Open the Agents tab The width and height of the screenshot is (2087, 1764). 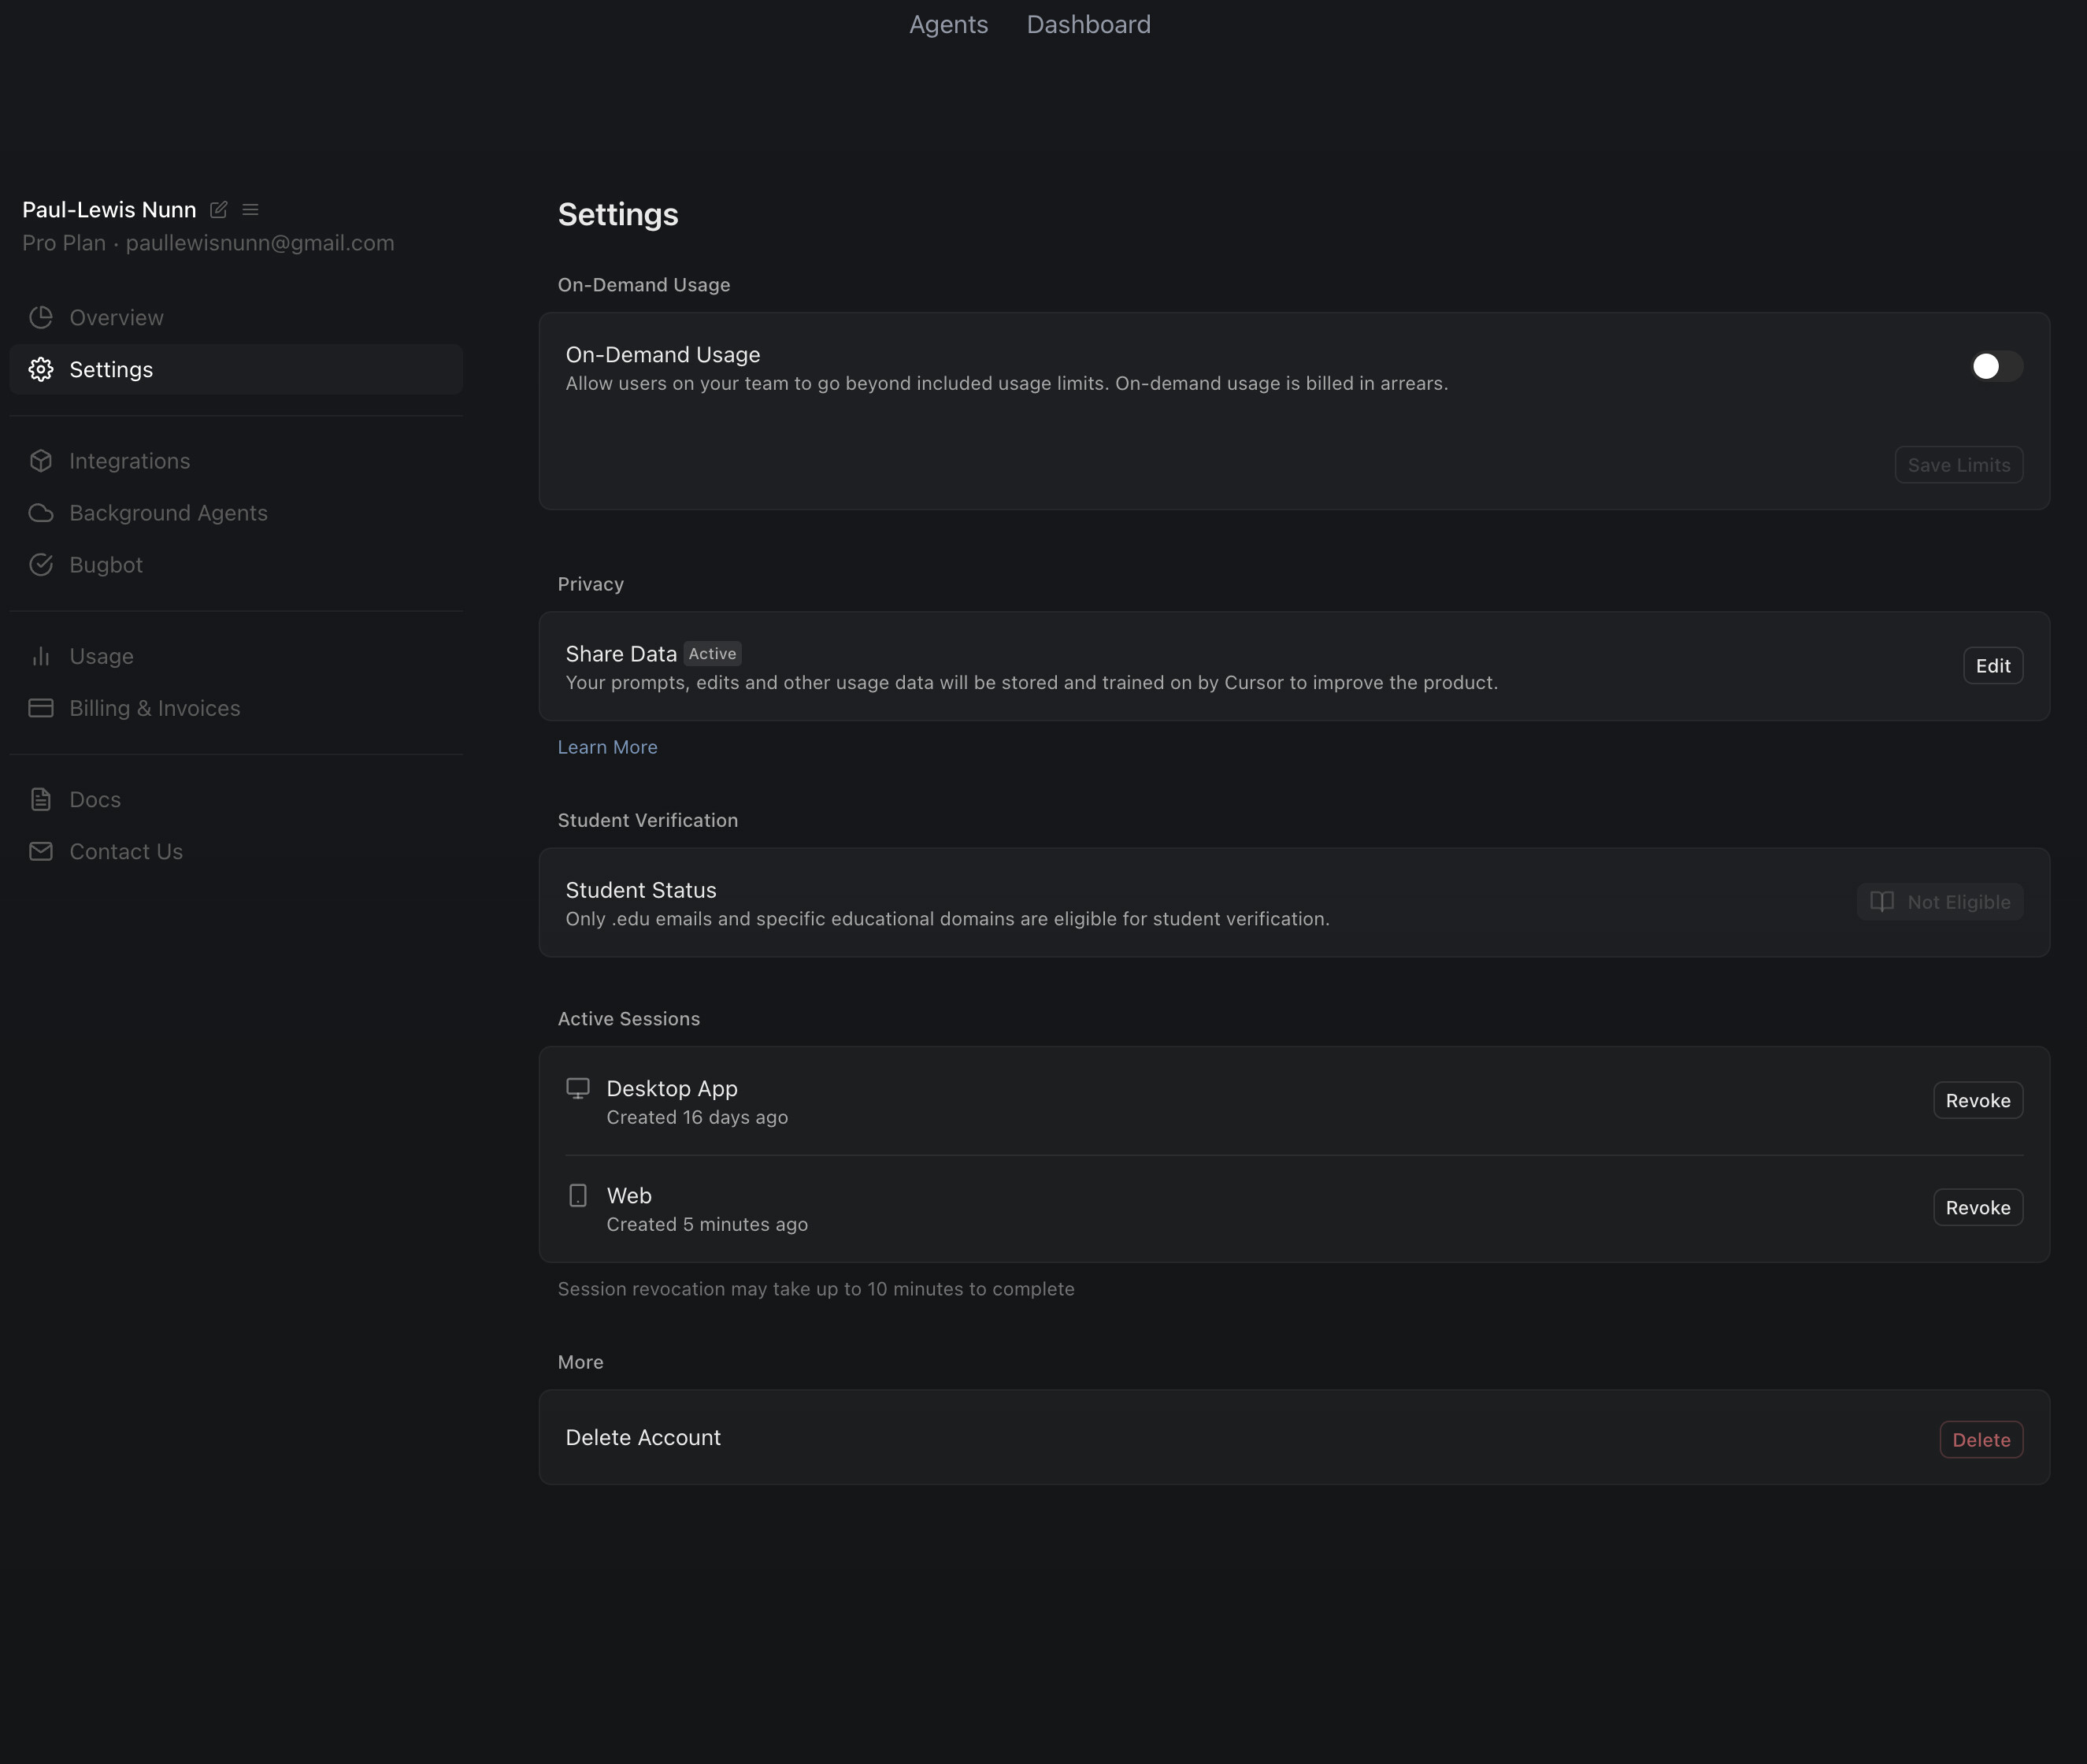pyautogui.click(x=948, y=25)
